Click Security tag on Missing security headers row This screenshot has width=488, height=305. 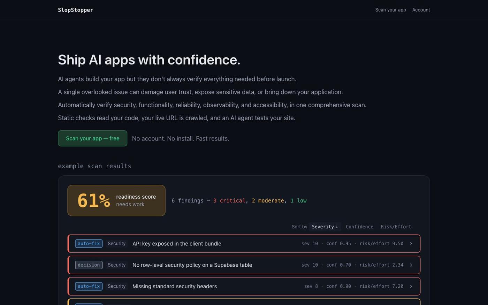[x=116, y=286]
